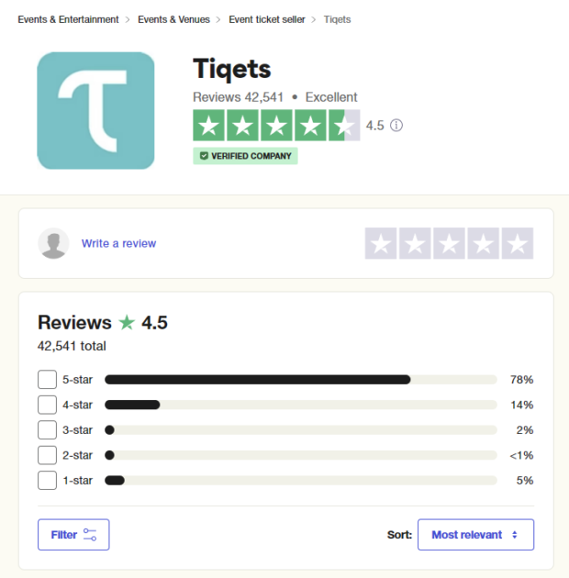Check the 4-star filter checkbox
Image resolution: width=569 pixels, height=578 pixels.
tap(47, 405)
